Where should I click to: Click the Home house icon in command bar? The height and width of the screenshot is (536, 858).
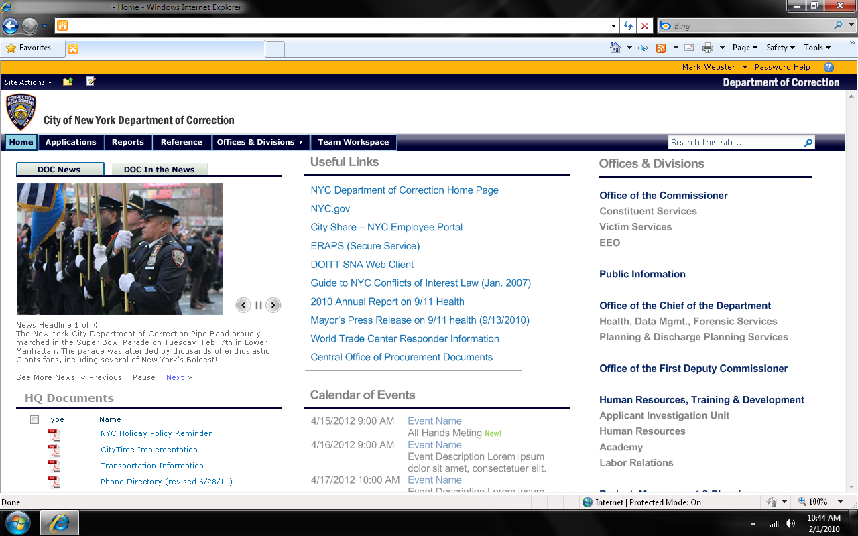click(x=615, y=48)
